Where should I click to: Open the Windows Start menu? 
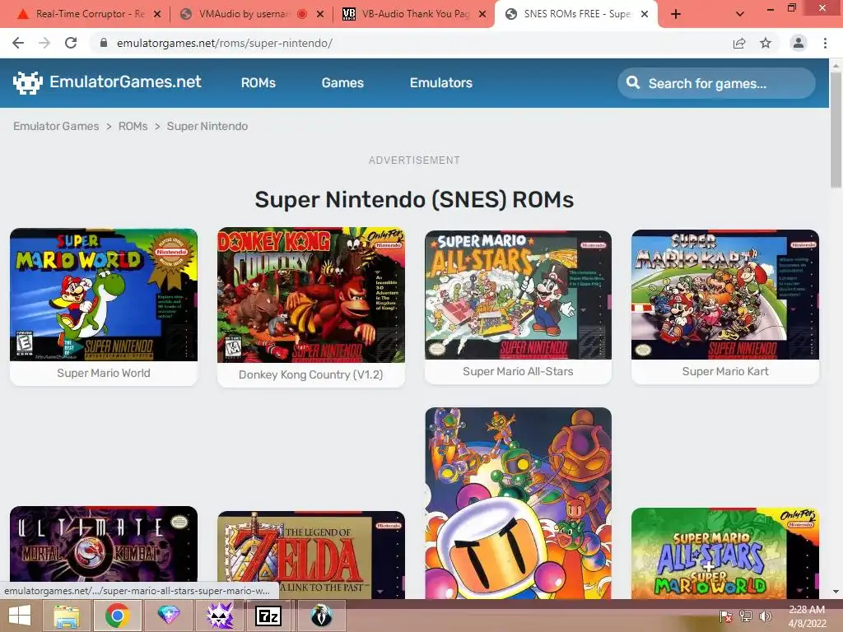pos(20,616)
